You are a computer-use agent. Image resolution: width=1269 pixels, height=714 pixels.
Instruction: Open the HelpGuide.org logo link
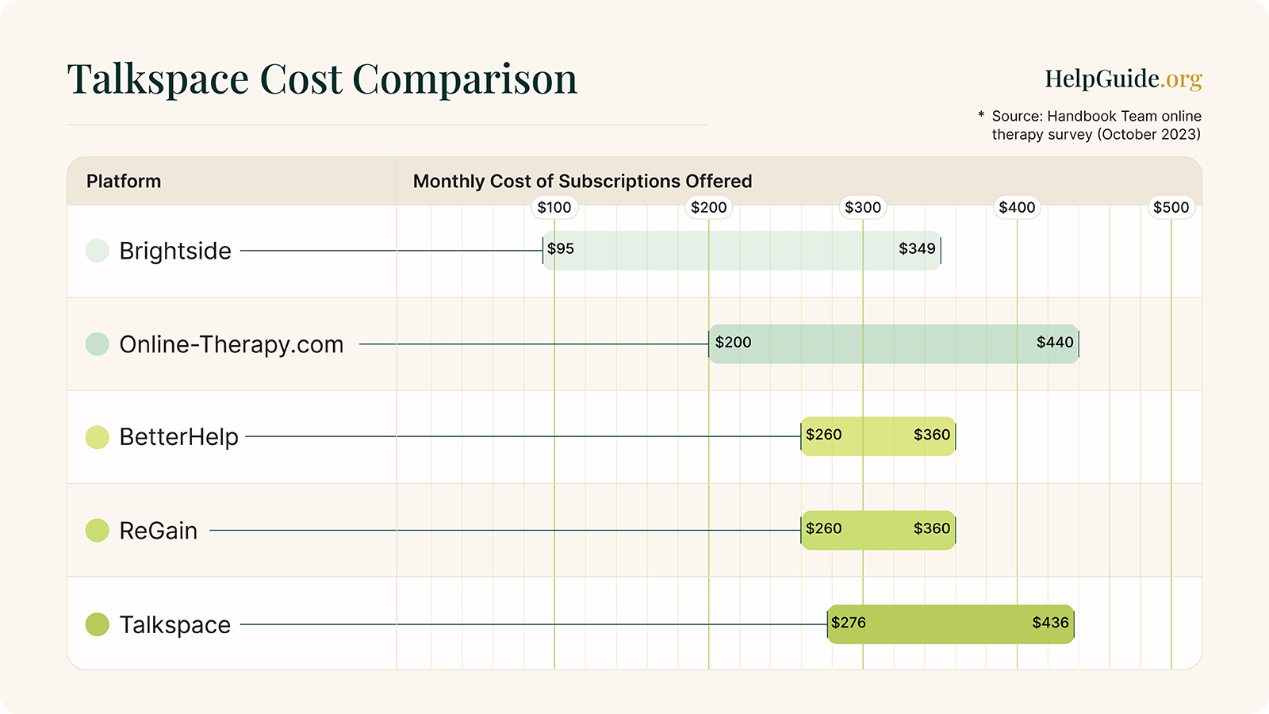pos(1122,79)
